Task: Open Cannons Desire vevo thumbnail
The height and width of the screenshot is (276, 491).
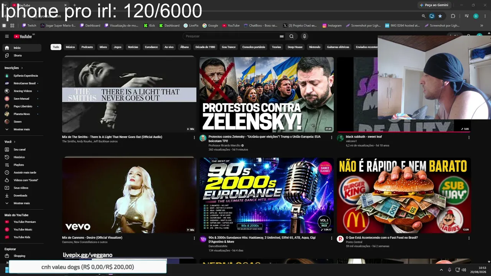Action: click(129, 195)
